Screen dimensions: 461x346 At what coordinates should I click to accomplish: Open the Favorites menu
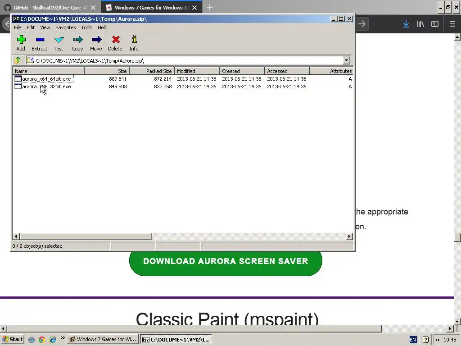pyautogui.click(x=66, y=27)
